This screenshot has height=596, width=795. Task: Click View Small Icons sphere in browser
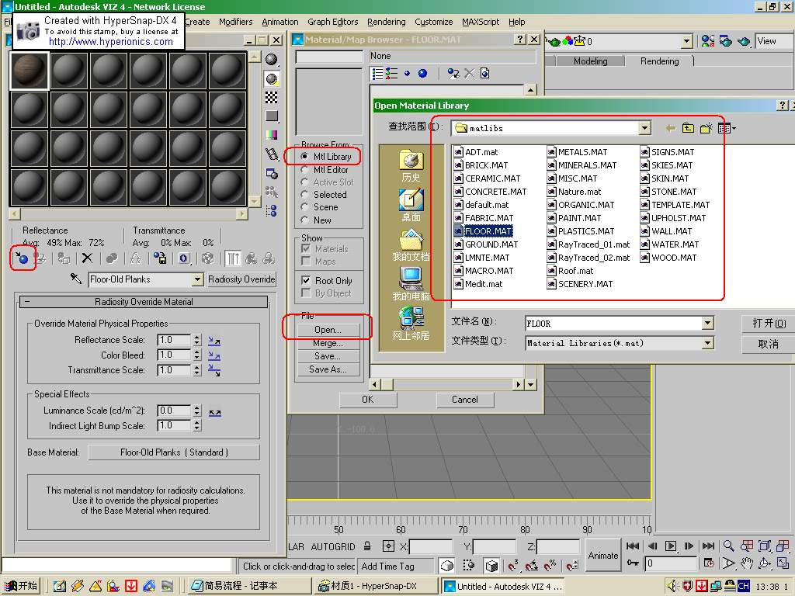coord(407,74)
